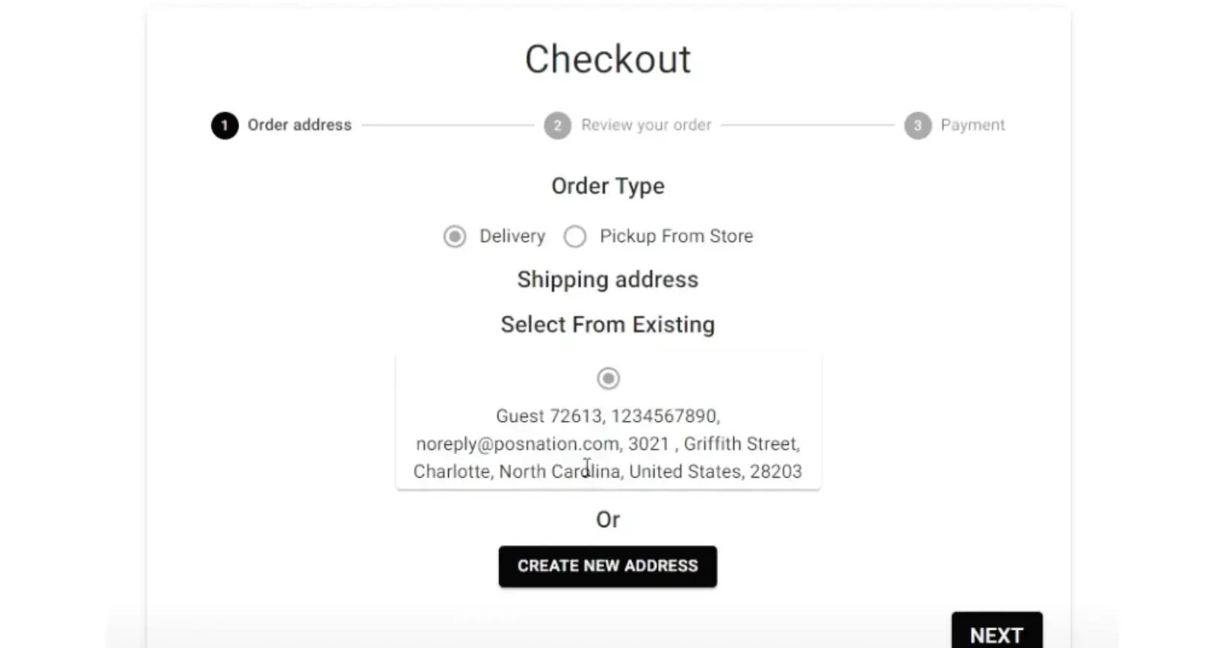The width and height of the screenshot is (1225, 648).
Task: Click the Next button
Action: 996,634
